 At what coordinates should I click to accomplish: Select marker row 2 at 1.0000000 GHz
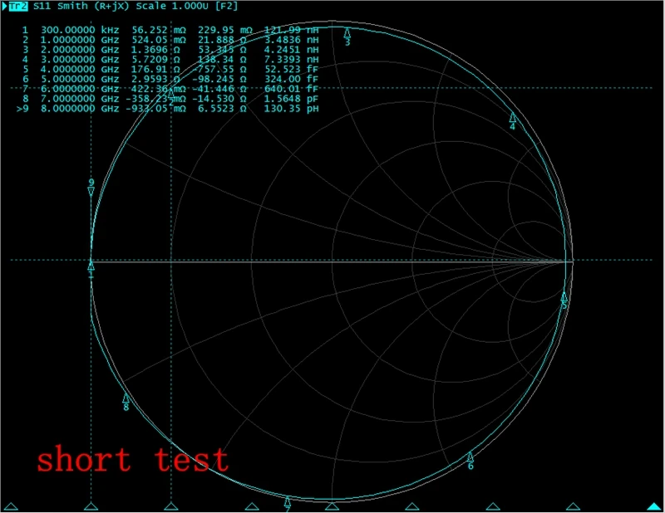pyautogui.click(x=170, y=40)
